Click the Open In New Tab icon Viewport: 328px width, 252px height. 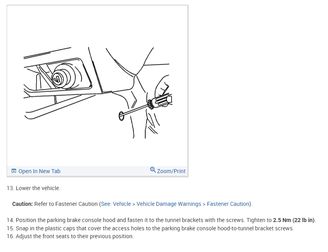coord(14,171)
